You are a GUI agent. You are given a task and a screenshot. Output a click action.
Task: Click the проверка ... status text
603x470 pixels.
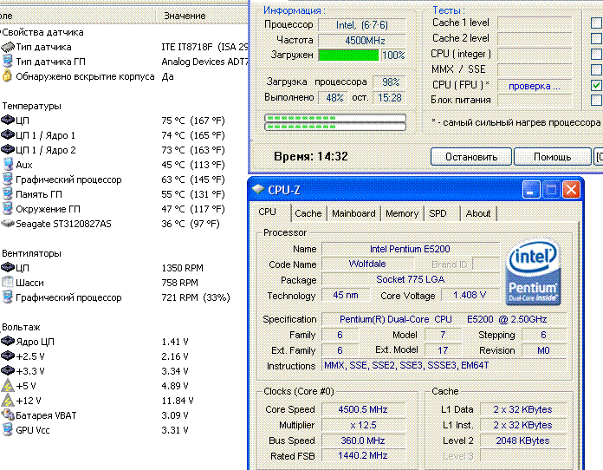pyautogui.click(x=535, y=86)
